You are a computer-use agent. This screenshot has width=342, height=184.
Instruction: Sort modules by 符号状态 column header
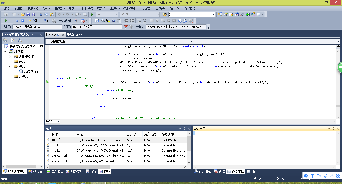[174, 134]
